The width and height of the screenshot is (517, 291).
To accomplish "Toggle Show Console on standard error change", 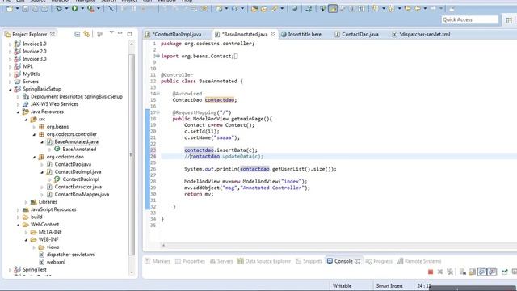I will point(492,272).
